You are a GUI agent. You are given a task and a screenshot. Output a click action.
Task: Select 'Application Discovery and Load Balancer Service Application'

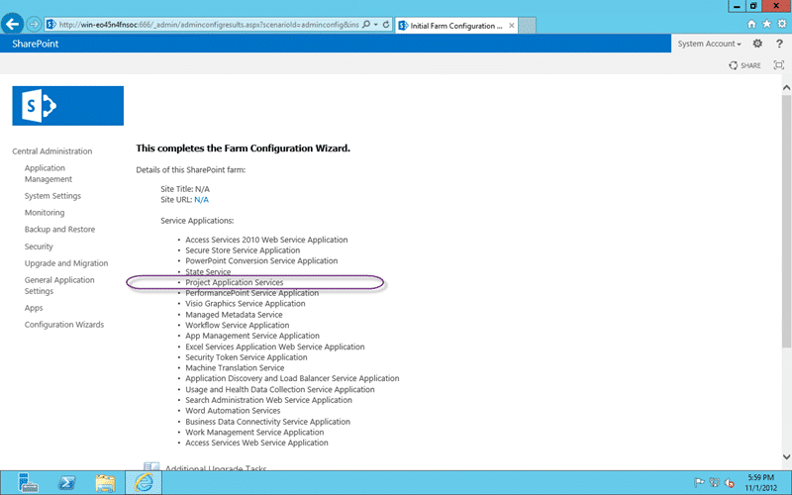coord(292,378)
